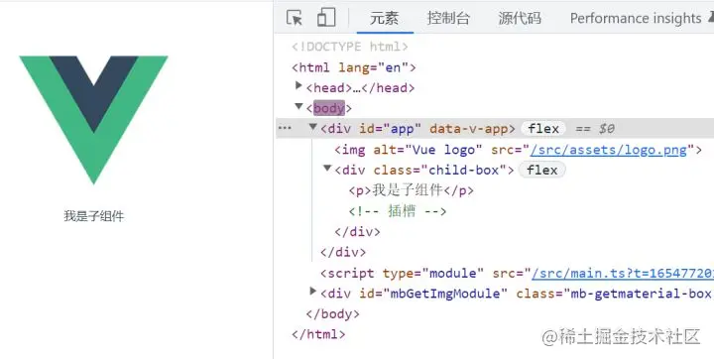Open the /src/assets/logo.png link
This screenshot has width=714, height=359.
coord(608,150)
